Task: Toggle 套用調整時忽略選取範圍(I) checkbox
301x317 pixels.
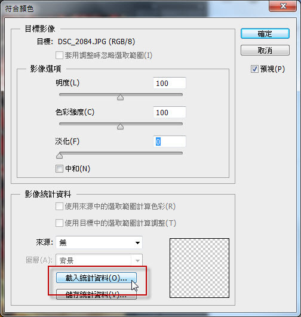Action: tap(59, 55)
